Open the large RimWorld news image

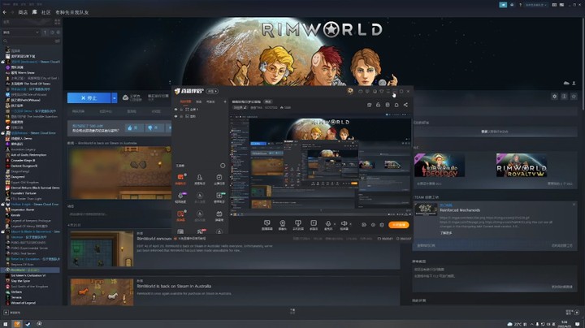coord(119,173)
